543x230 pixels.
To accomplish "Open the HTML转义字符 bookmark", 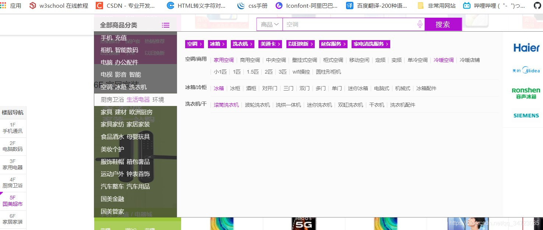I will coord(196,6).
